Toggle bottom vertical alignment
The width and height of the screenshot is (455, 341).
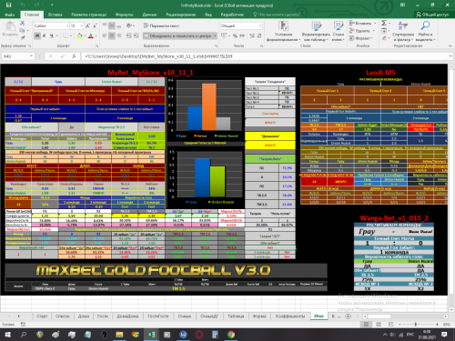(118, 26)
